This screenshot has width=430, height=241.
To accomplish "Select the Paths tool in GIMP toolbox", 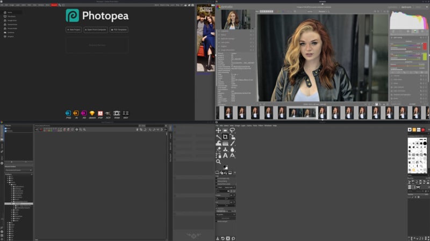I will click(x=218, y=155).
